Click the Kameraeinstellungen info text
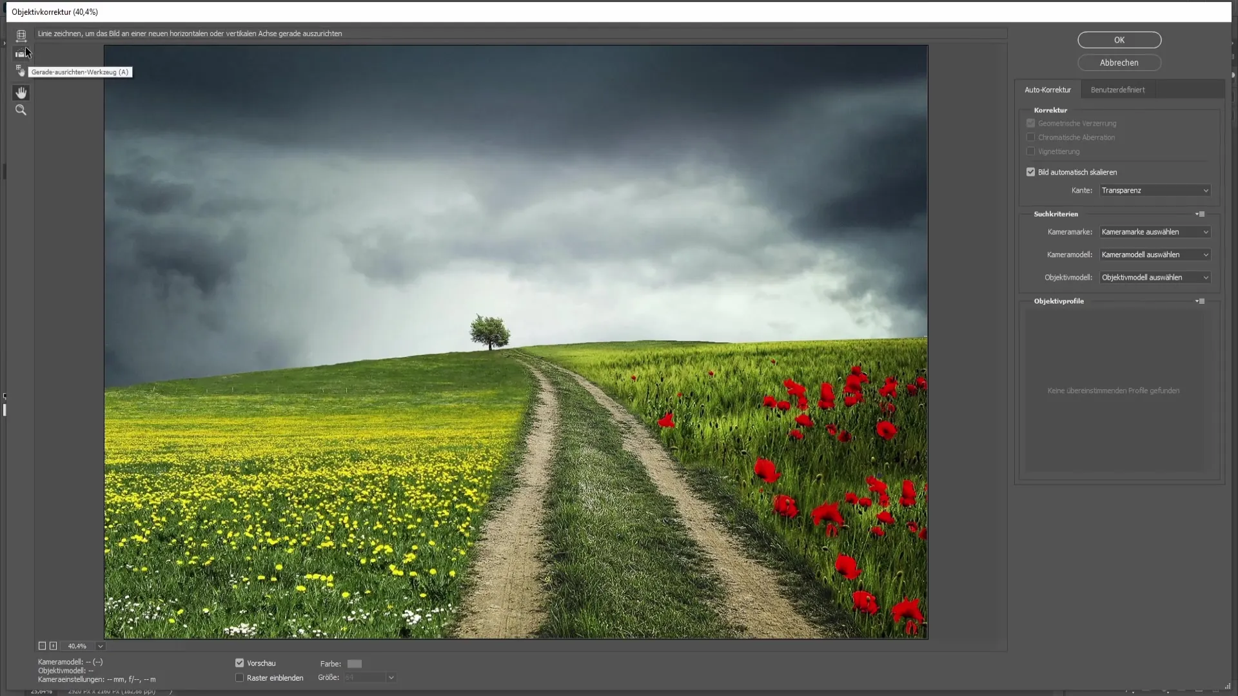Screen dimensions: 1238x696 97,679
